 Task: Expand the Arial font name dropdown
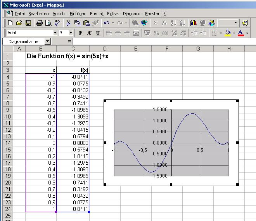[55, 33]
